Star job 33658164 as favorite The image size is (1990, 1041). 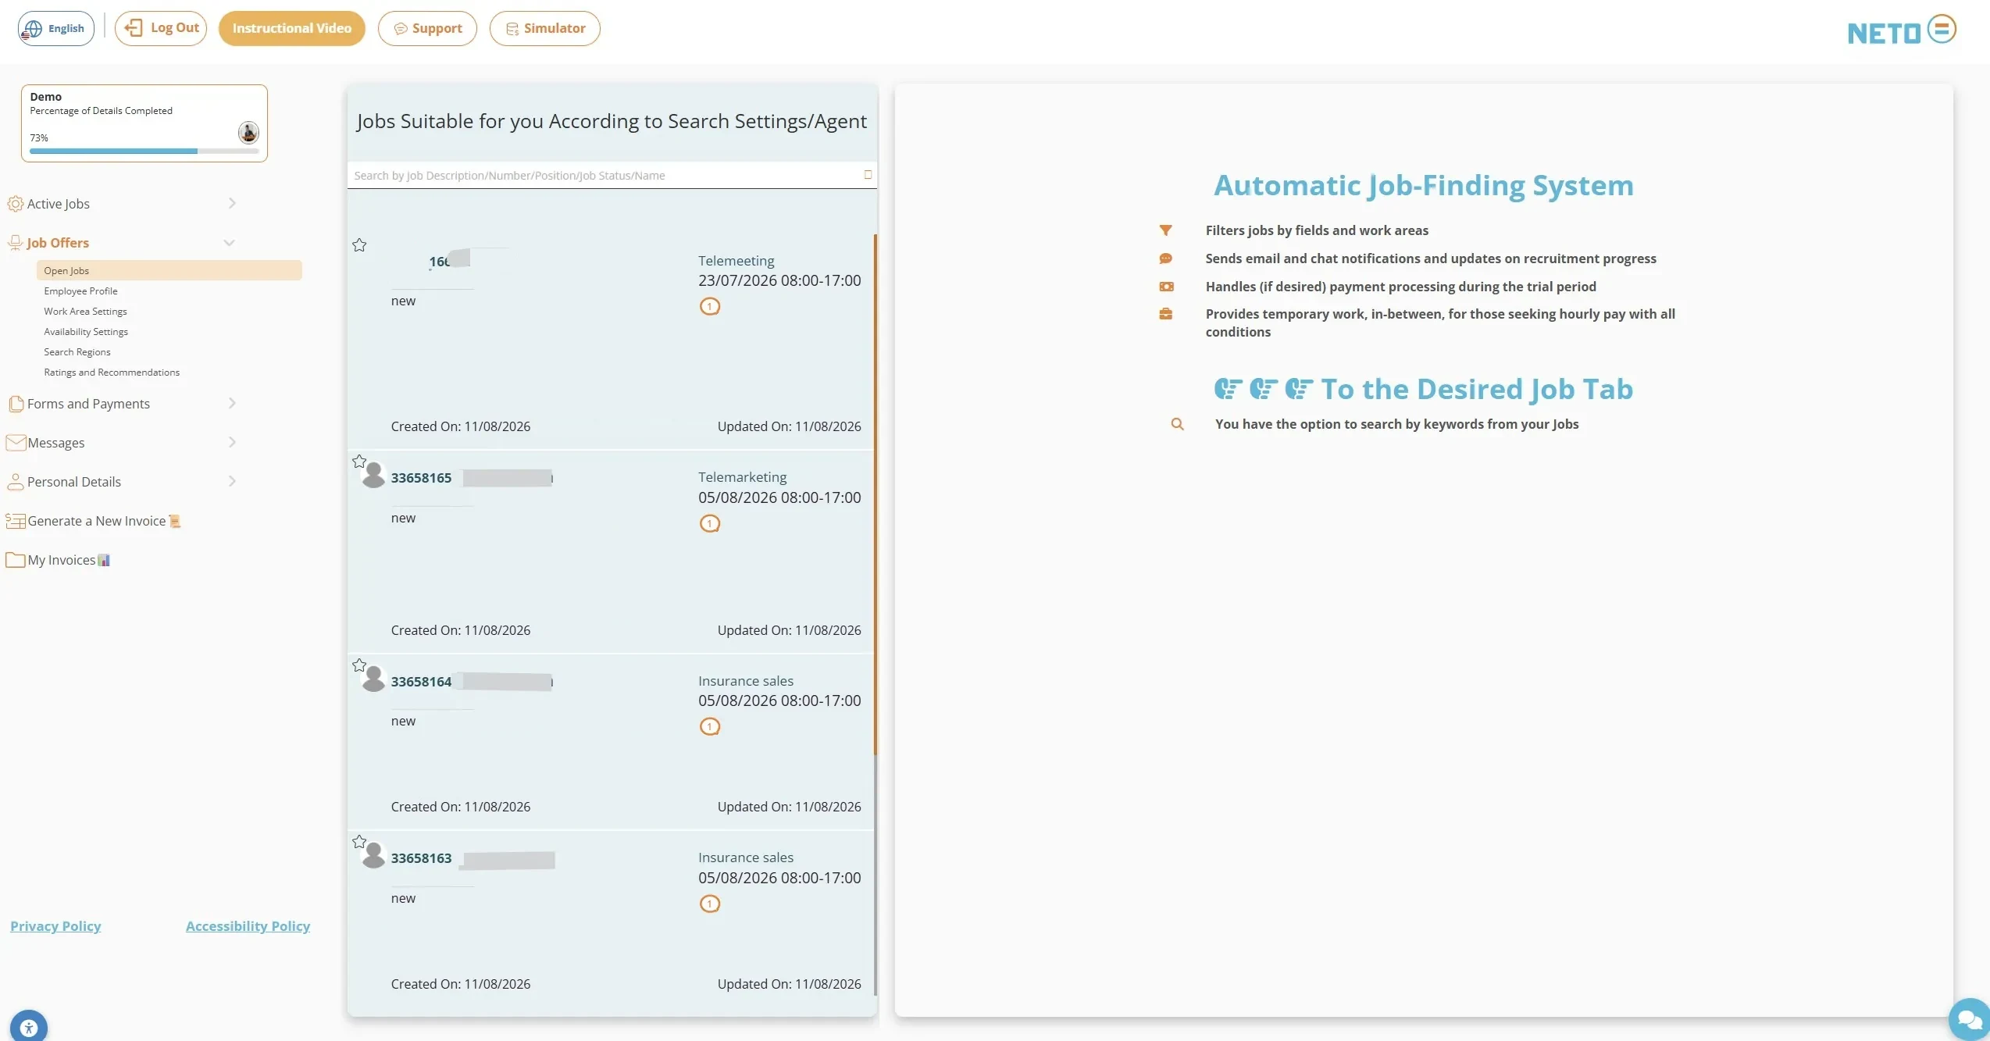pos(359,665)
